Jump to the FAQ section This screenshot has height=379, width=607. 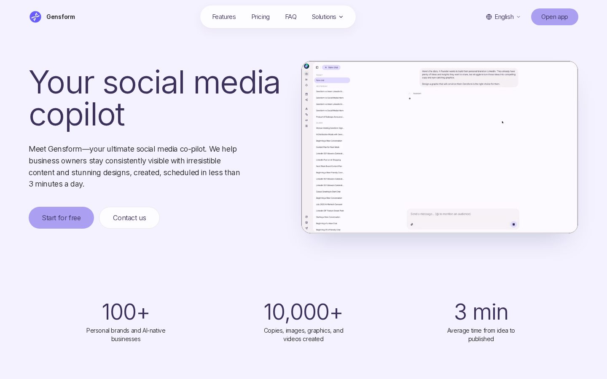(x=291, y=17)
